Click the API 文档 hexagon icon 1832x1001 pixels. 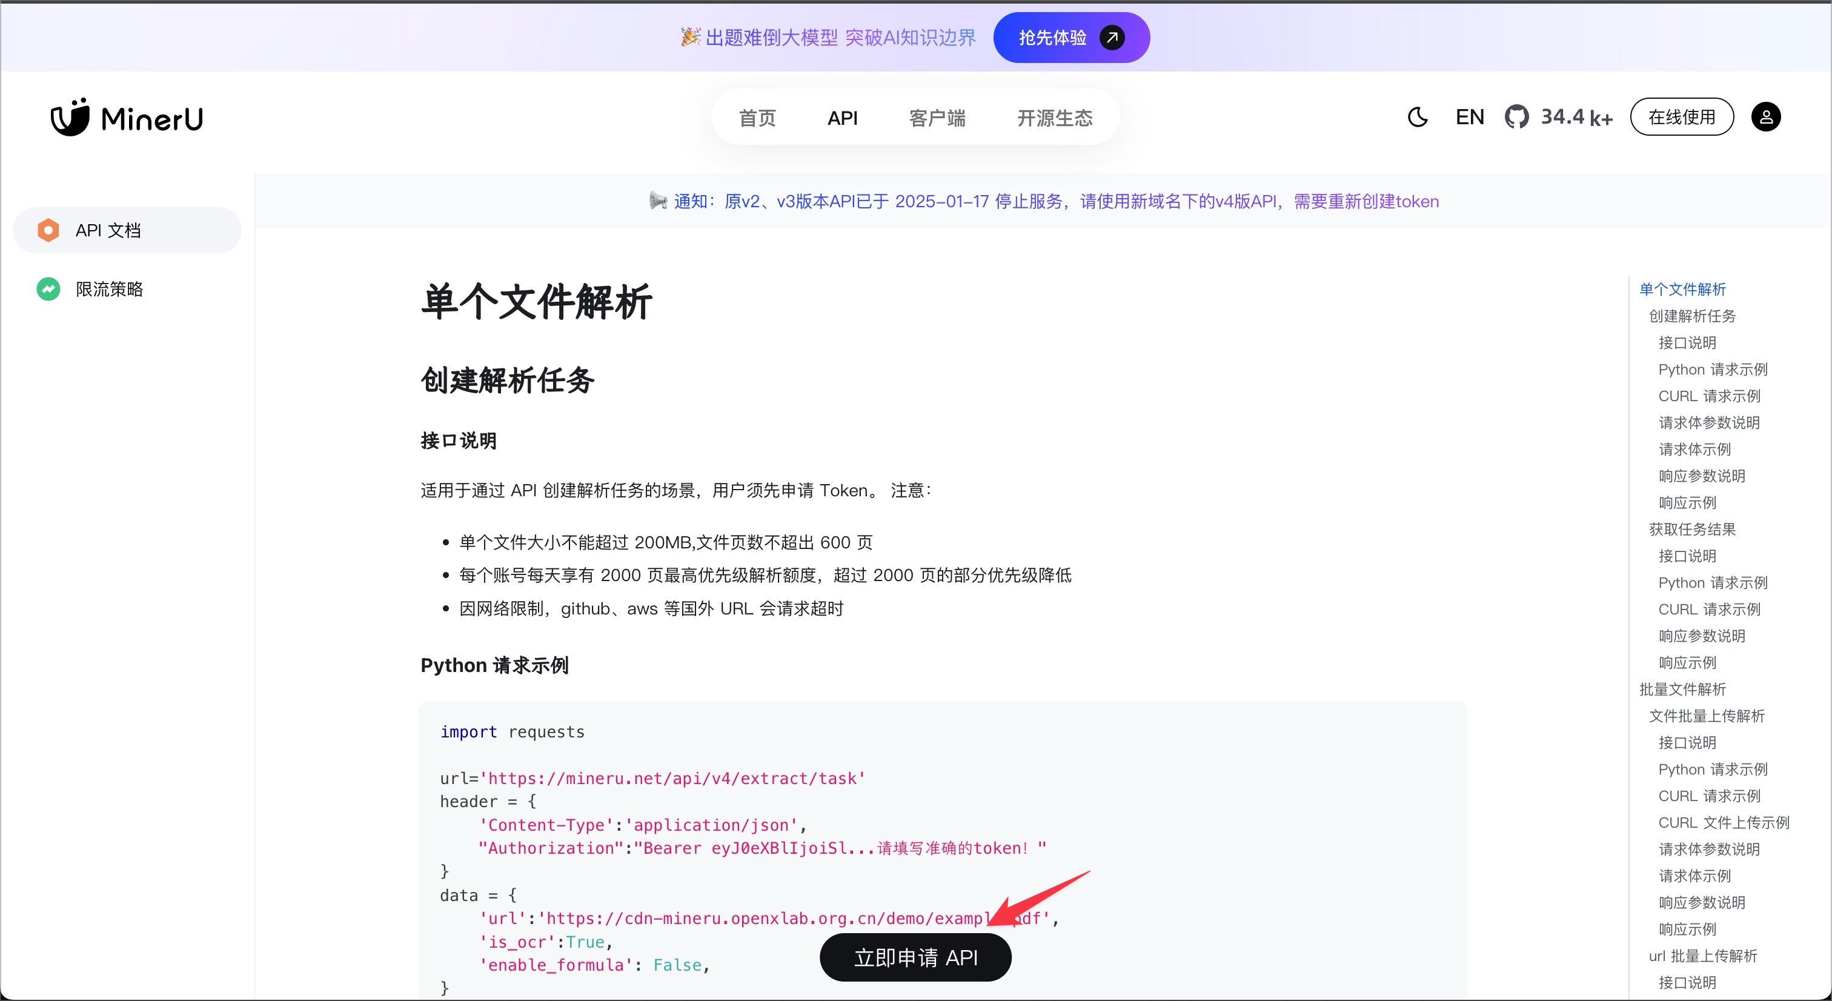[48, 230]
